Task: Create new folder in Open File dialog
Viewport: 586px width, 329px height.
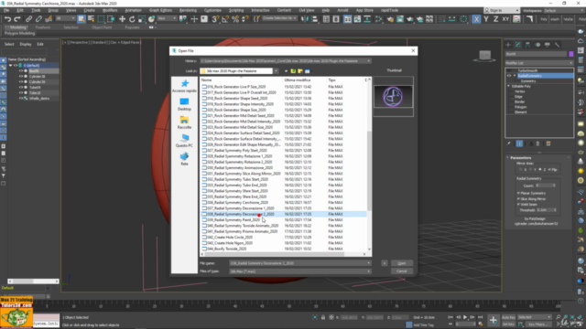Action: click(300, 71)
